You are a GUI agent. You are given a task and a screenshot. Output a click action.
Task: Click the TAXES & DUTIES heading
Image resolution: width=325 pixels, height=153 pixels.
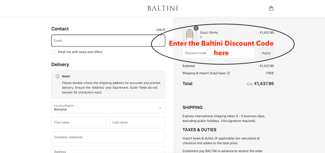pos(199,130)
